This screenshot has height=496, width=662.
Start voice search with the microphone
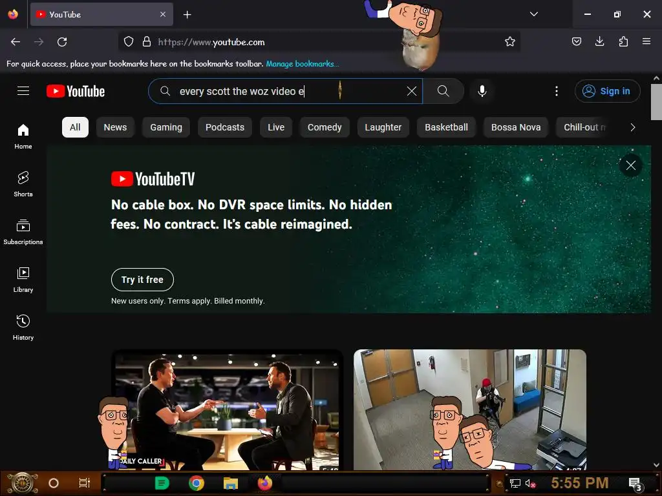(482, 90)
